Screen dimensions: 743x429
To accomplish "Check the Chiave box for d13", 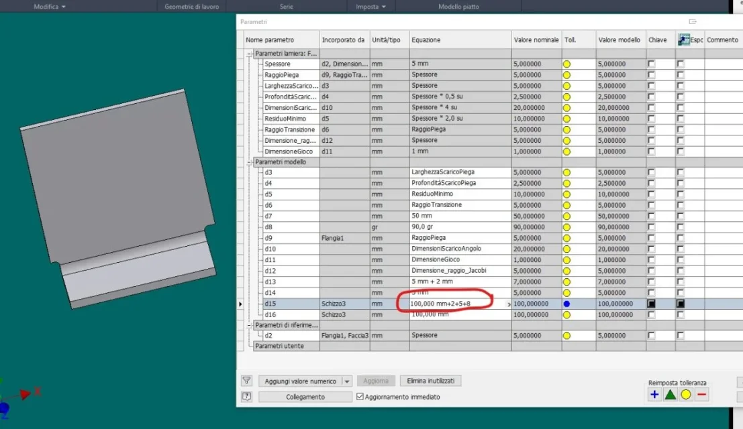I will click(x=651, y=282).
